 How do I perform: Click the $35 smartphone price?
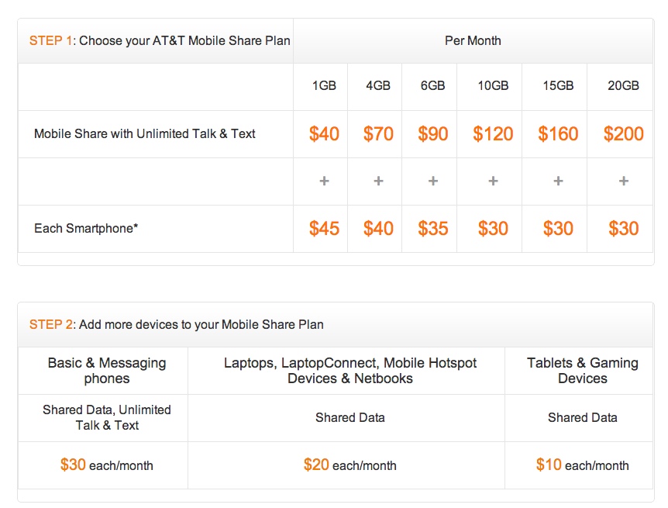point(433,228)
